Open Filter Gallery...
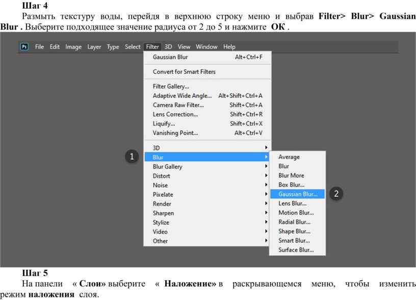 tap(207, 86)
